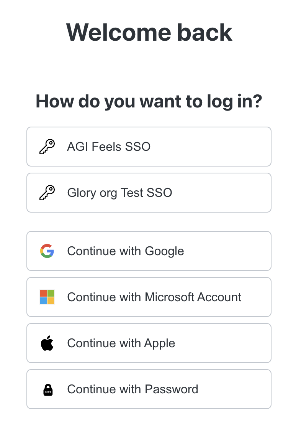Click the padlock icon on the password option
301x429 pixels.
pyautogui.click(x=47, y=389)
